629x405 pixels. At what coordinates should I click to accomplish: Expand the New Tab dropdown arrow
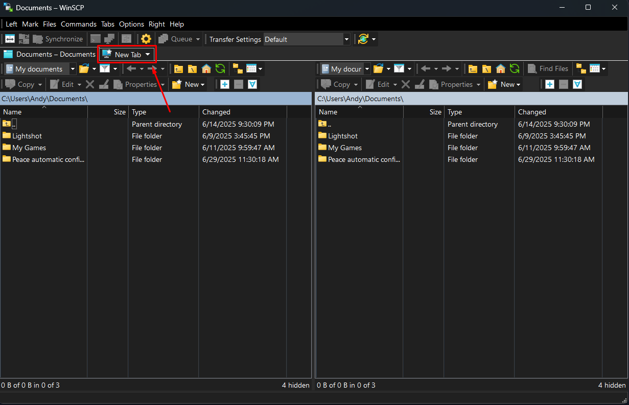coord(147,54)
